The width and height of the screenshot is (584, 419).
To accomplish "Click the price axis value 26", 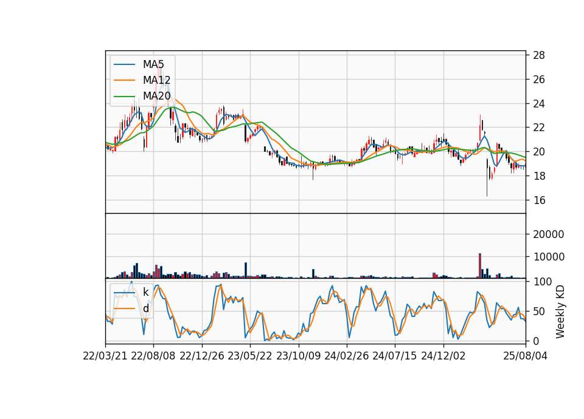I will tap(539, 80).
